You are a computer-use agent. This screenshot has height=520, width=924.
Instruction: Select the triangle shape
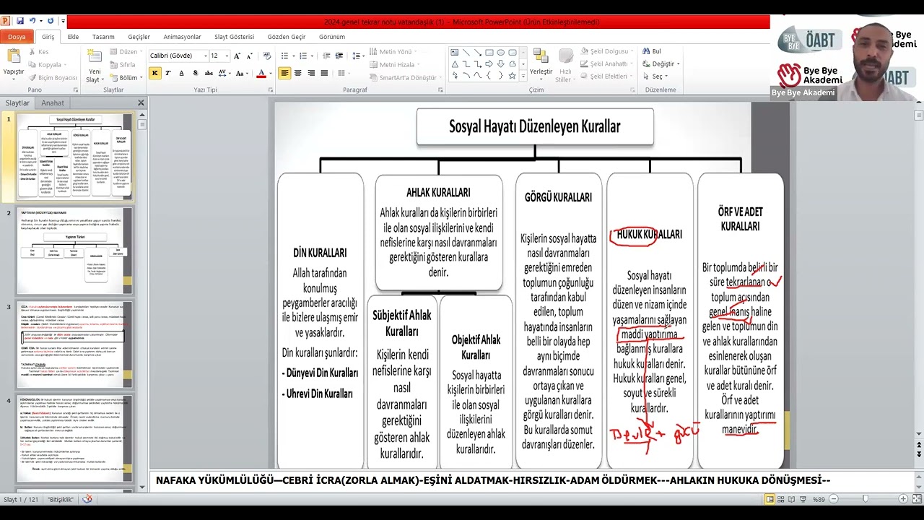click(455, 64)
